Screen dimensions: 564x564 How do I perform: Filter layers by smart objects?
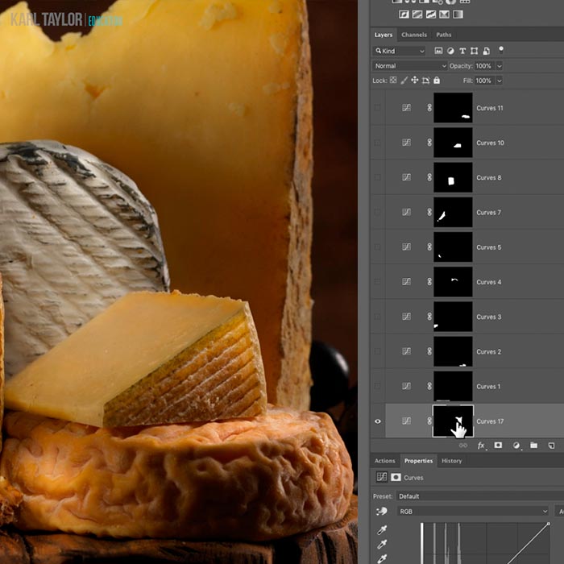[487, 51]
